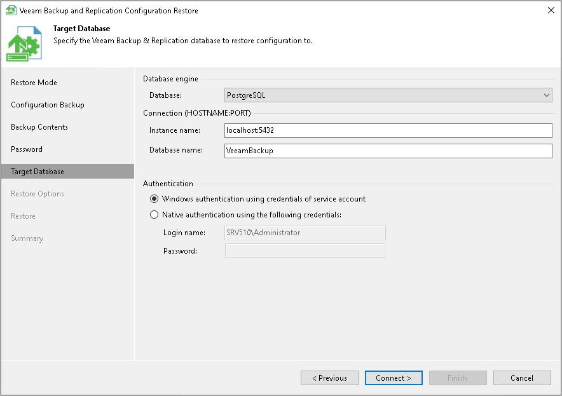Click the Login name field
The height and width of the screenshot is (396, 562).
tap(305, 233)
